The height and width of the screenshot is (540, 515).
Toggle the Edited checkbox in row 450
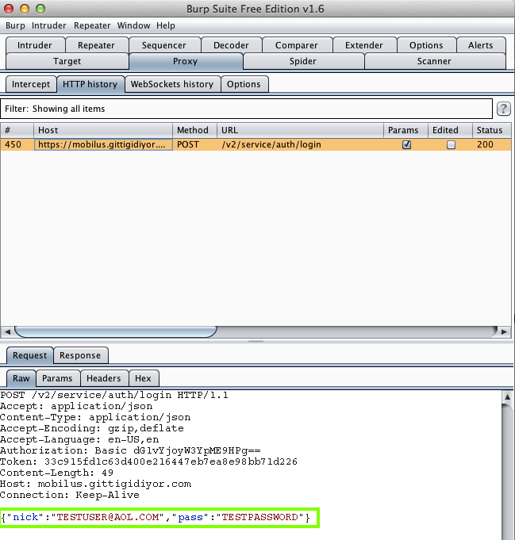click(451, 144)
